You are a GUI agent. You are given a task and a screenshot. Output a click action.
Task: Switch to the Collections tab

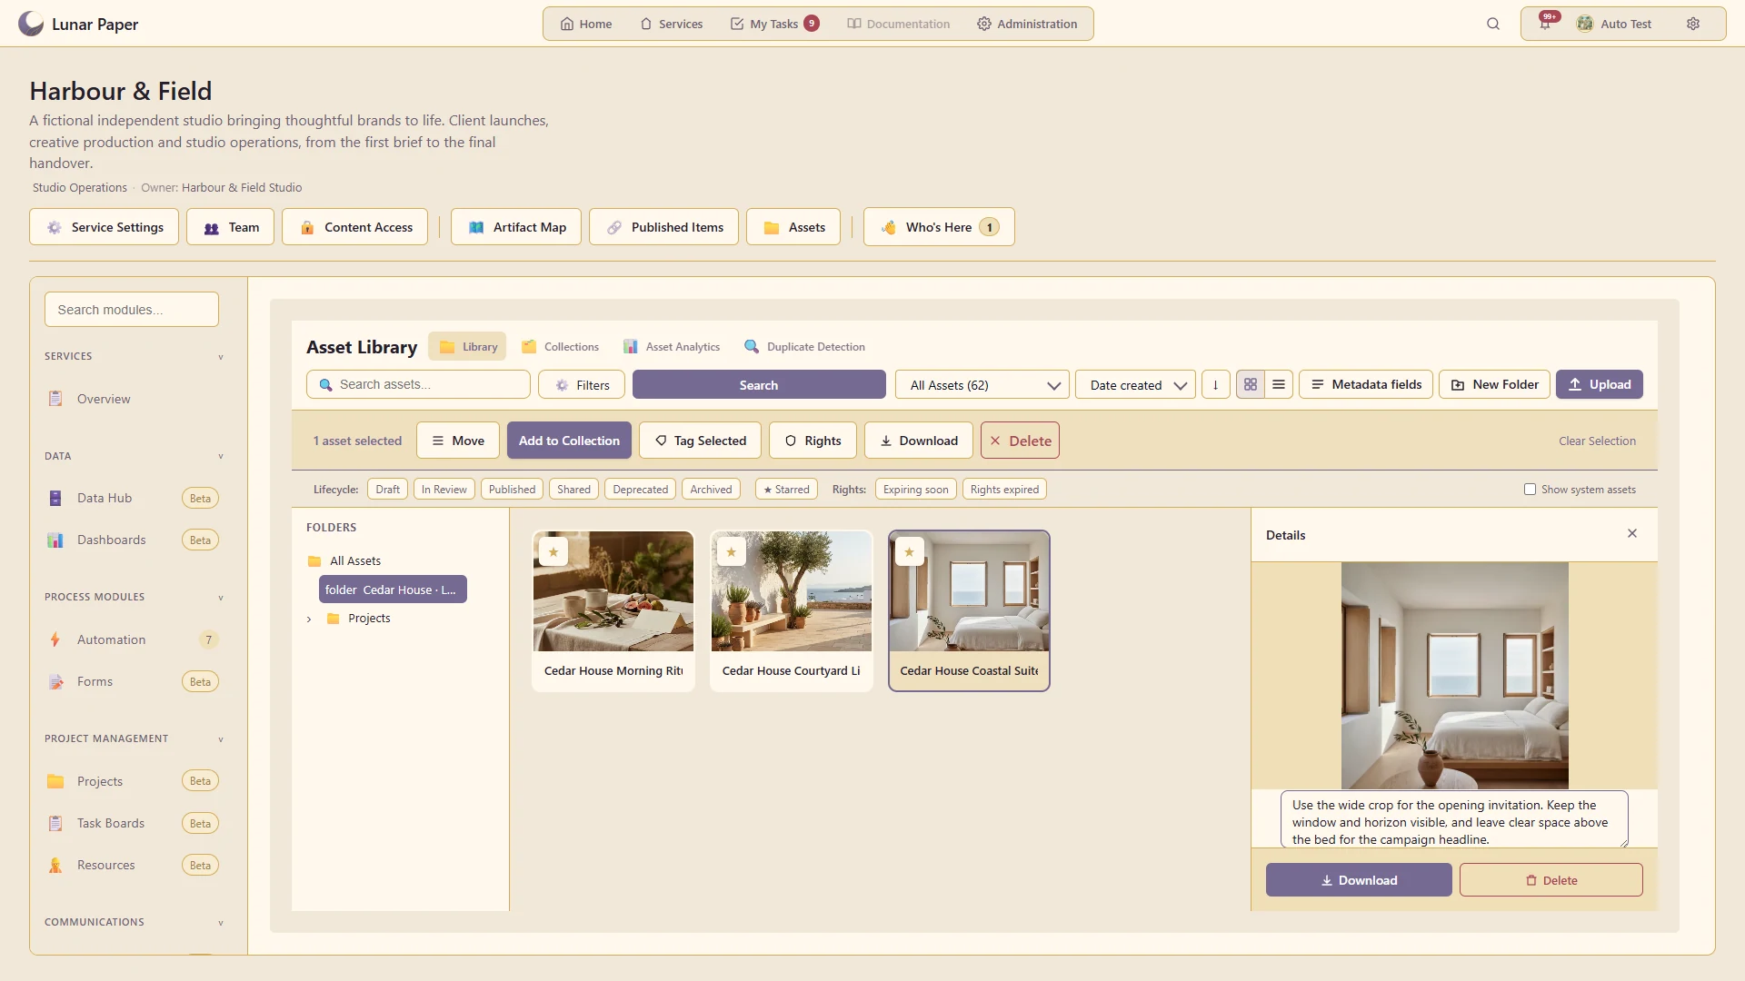click(560, 347)
